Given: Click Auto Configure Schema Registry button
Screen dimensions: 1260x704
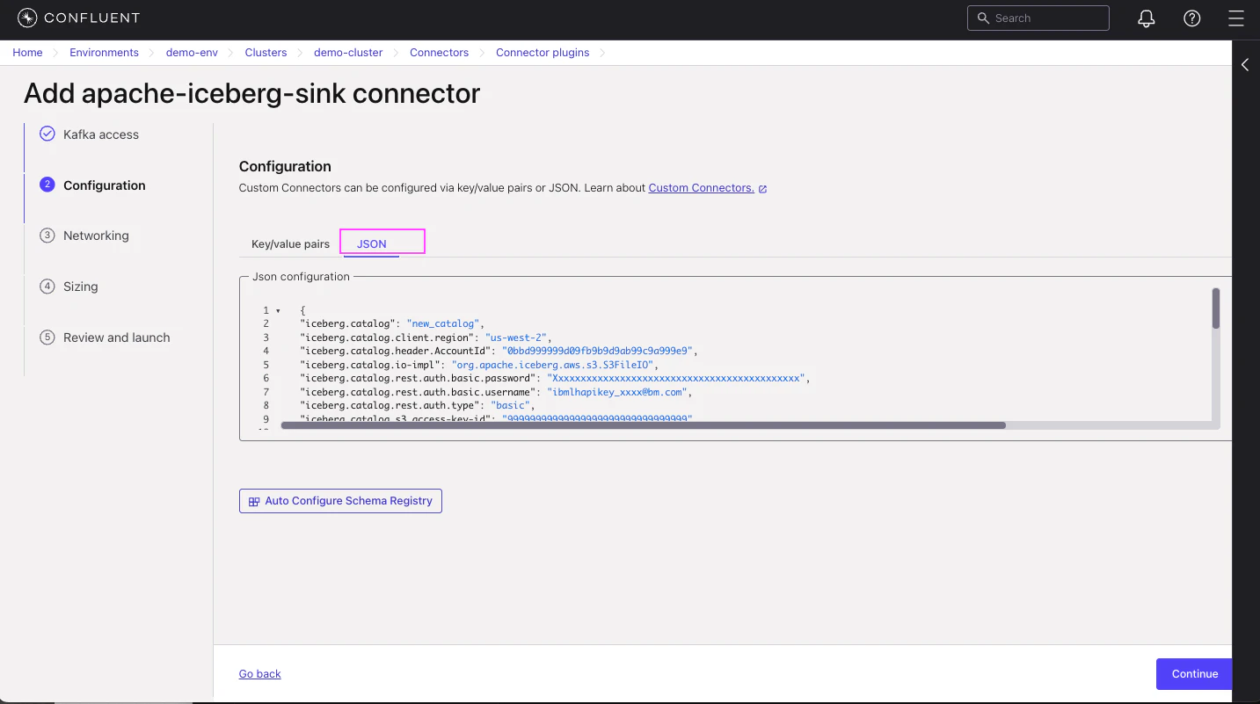Looking at the screenshot, I should tap(340, 501).
